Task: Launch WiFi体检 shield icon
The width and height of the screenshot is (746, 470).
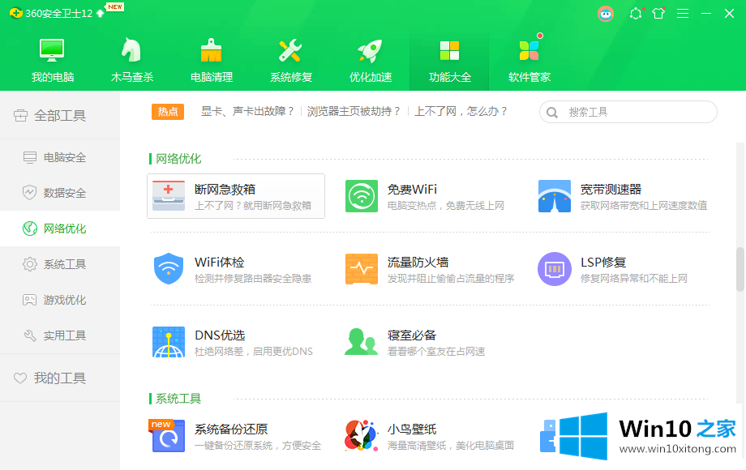Action: [x=169, y=269]
